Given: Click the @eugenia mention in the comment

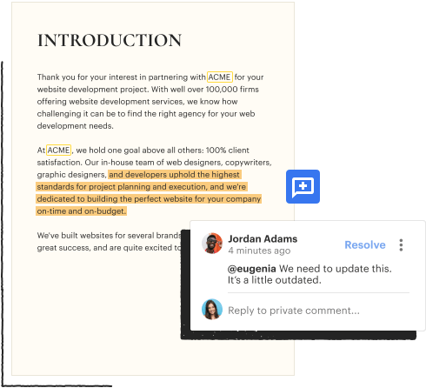Looking at the screenshot, I should tap(251, 269).
